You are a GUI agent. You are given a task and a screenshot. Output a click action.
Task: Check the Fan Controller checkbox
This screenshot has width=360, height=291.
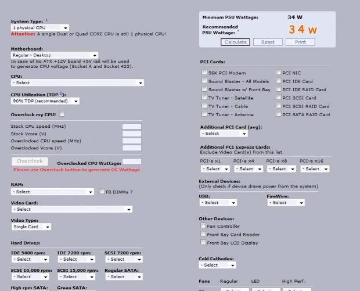[203, 225]
